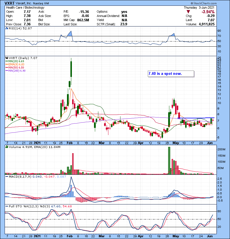This screenshot has width=230, height=239.
Task: Click the stochastic 80 scale label
Action: [x=219, y=211]
